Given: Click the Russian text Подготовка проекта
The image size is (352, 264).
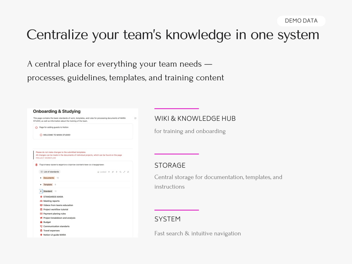Looking at the screenshot, I should [x=71, y=165].
